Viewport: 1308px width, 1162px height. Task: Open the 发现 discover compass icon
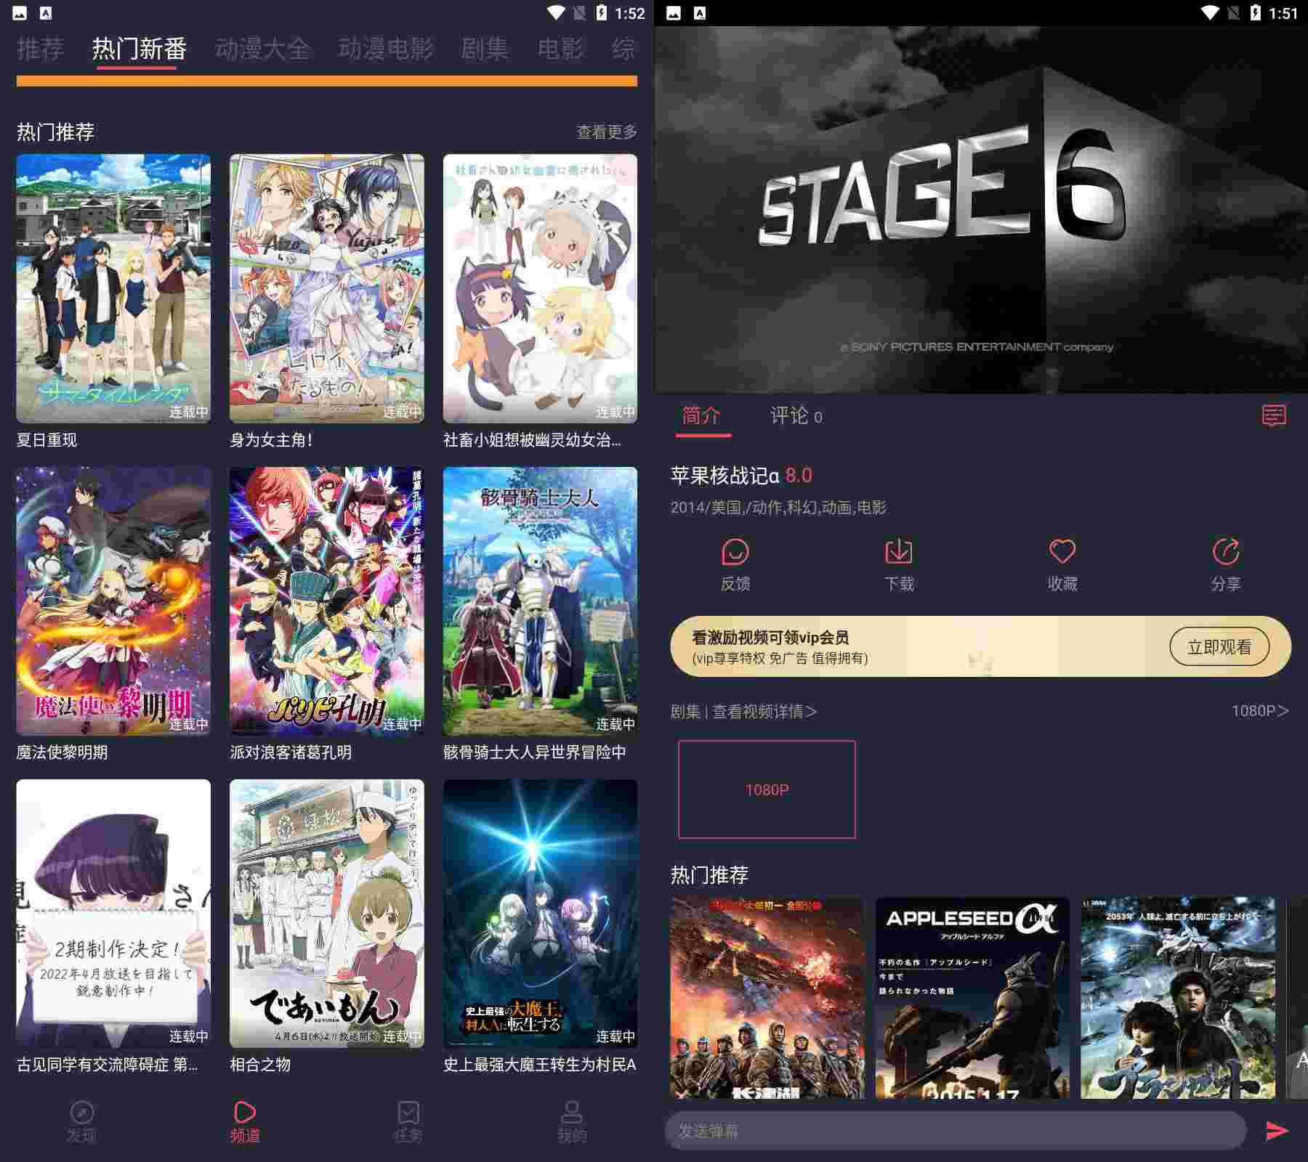pos(82,1113)
